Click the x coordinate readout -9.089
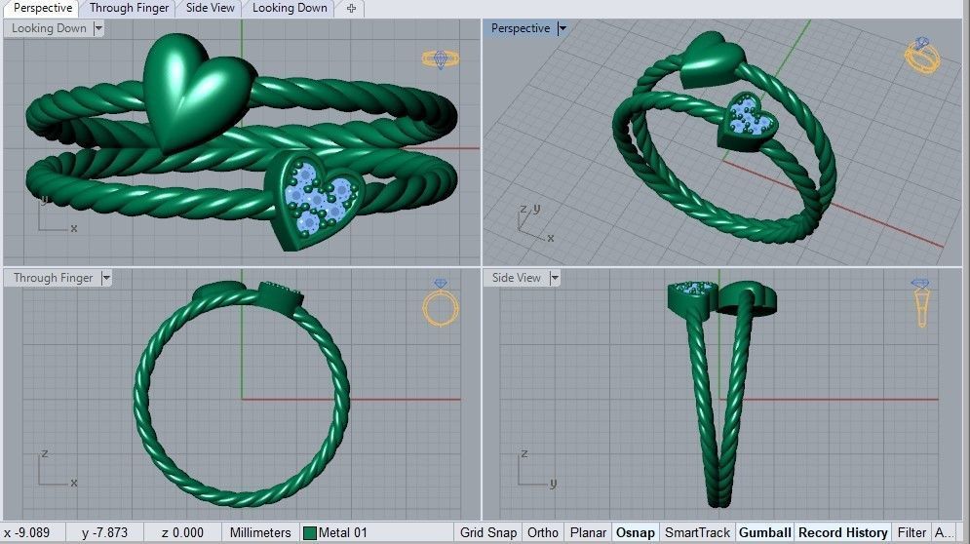The image size is (970, 544). click(27, 533)
